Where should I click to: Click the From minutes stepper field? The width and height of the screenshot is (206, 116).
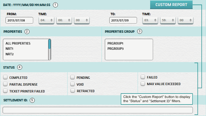point(64,20)
